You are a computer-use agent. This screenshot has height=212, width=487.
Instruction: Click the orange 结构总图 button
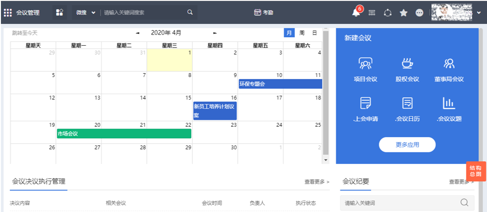pos(476,171)
